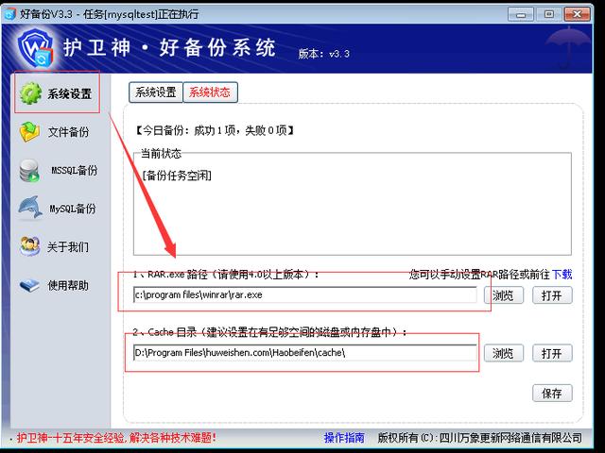
Task: Switch to the 系统状态 tab
Action: tap(210, 92)
